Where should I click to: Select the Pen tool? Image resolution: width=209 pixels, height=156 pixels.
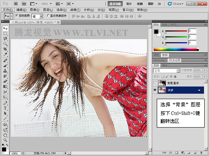pos(5,103)
